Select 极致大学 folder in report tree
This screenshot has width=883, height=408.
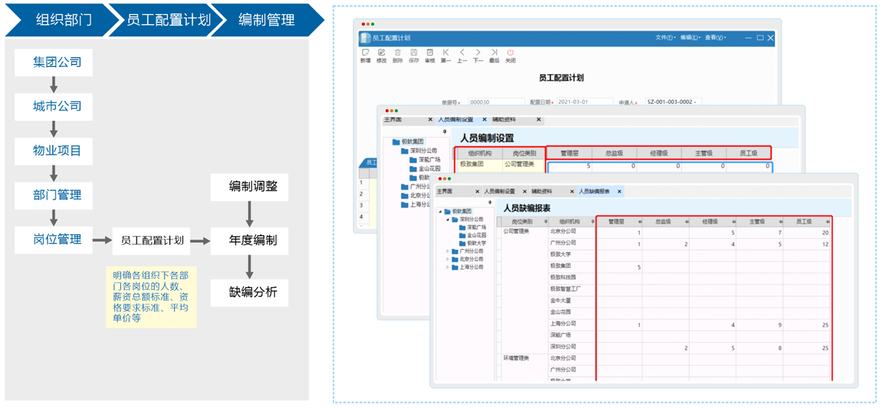pos(476,243)
